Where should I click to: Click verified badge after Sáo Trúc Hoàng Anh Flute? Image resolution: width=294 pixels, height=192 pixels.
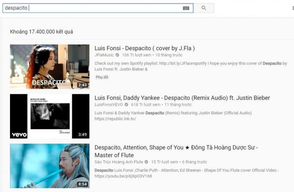pyautogui.click(x=146, y=162)
